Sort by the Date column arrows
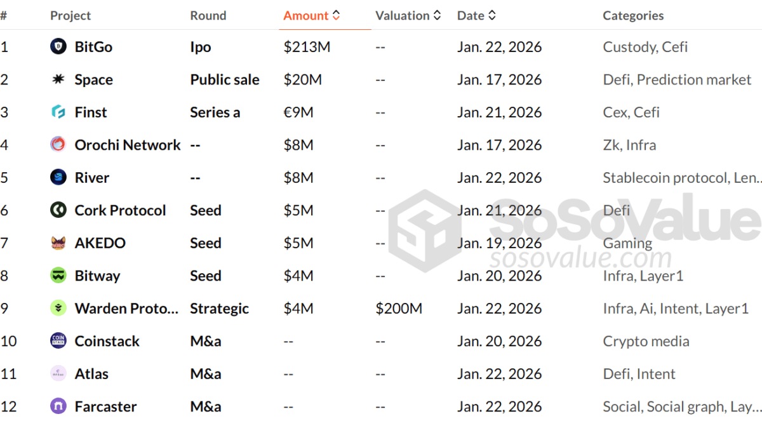Viewport: 762px width, 428px height. tap(492, 16)
